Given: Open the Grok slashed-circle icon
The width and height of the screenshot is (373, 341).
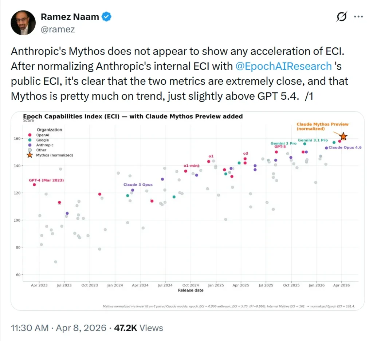Looking at the screenshot, I should pos(342,17).
